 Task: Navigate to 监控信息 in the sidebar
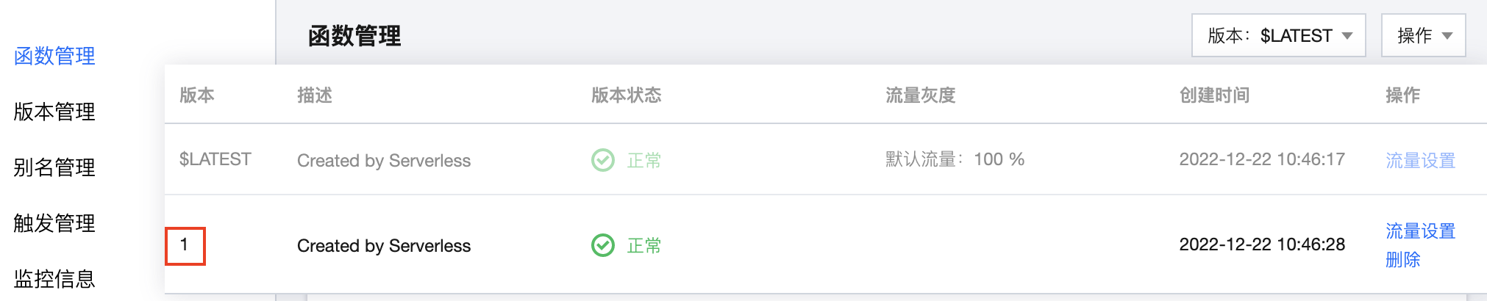tap(54, 279)
